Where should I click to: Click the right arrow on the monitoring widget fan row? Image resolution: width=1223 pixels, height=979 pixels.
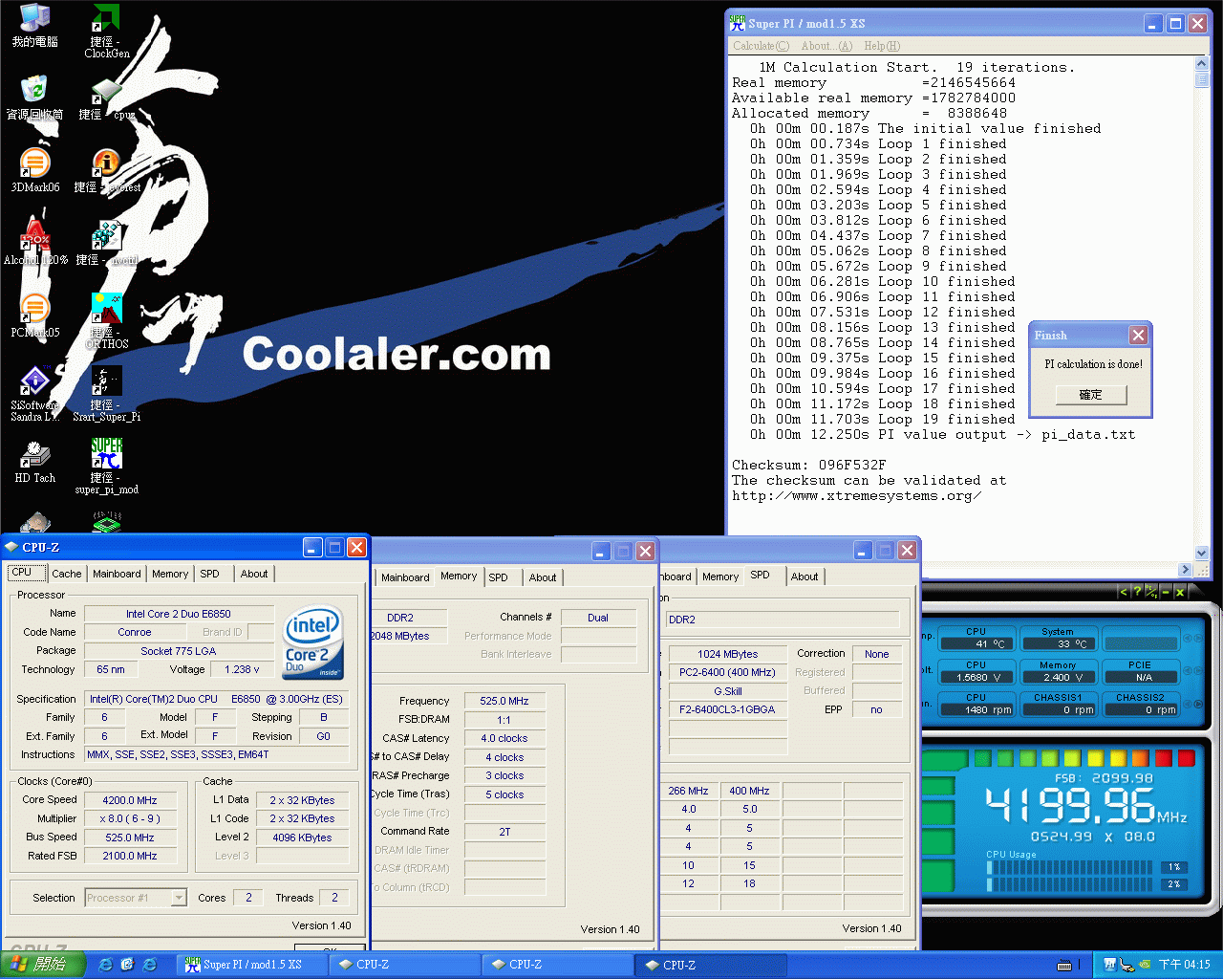tap(1200, 703)
